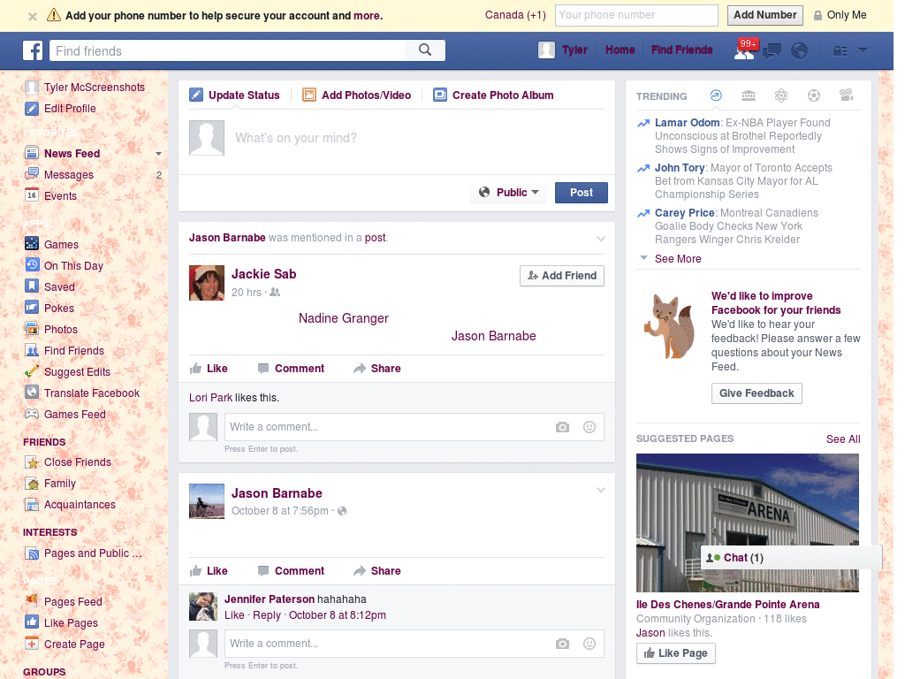The width and height of the screenshot is (905, 679).
Task: Open the notifications globe icon
Action: pos(799,50)
